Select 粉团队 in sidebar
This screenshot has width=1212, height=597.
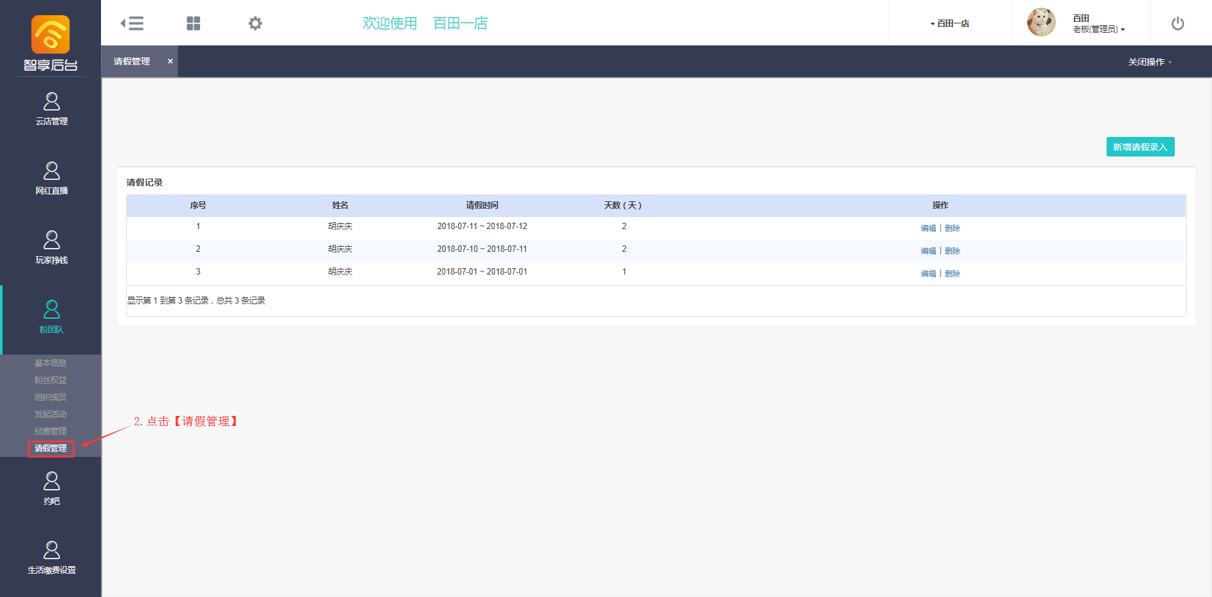pos(51,317)
